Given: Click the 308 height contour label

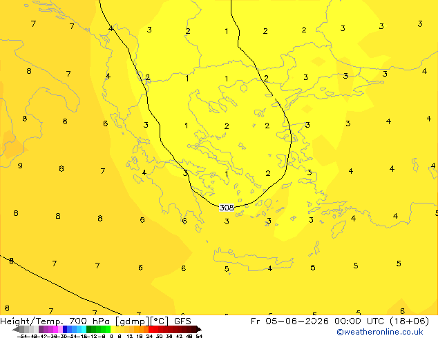Looking at the screenshot, I should [x=227, y=208].
